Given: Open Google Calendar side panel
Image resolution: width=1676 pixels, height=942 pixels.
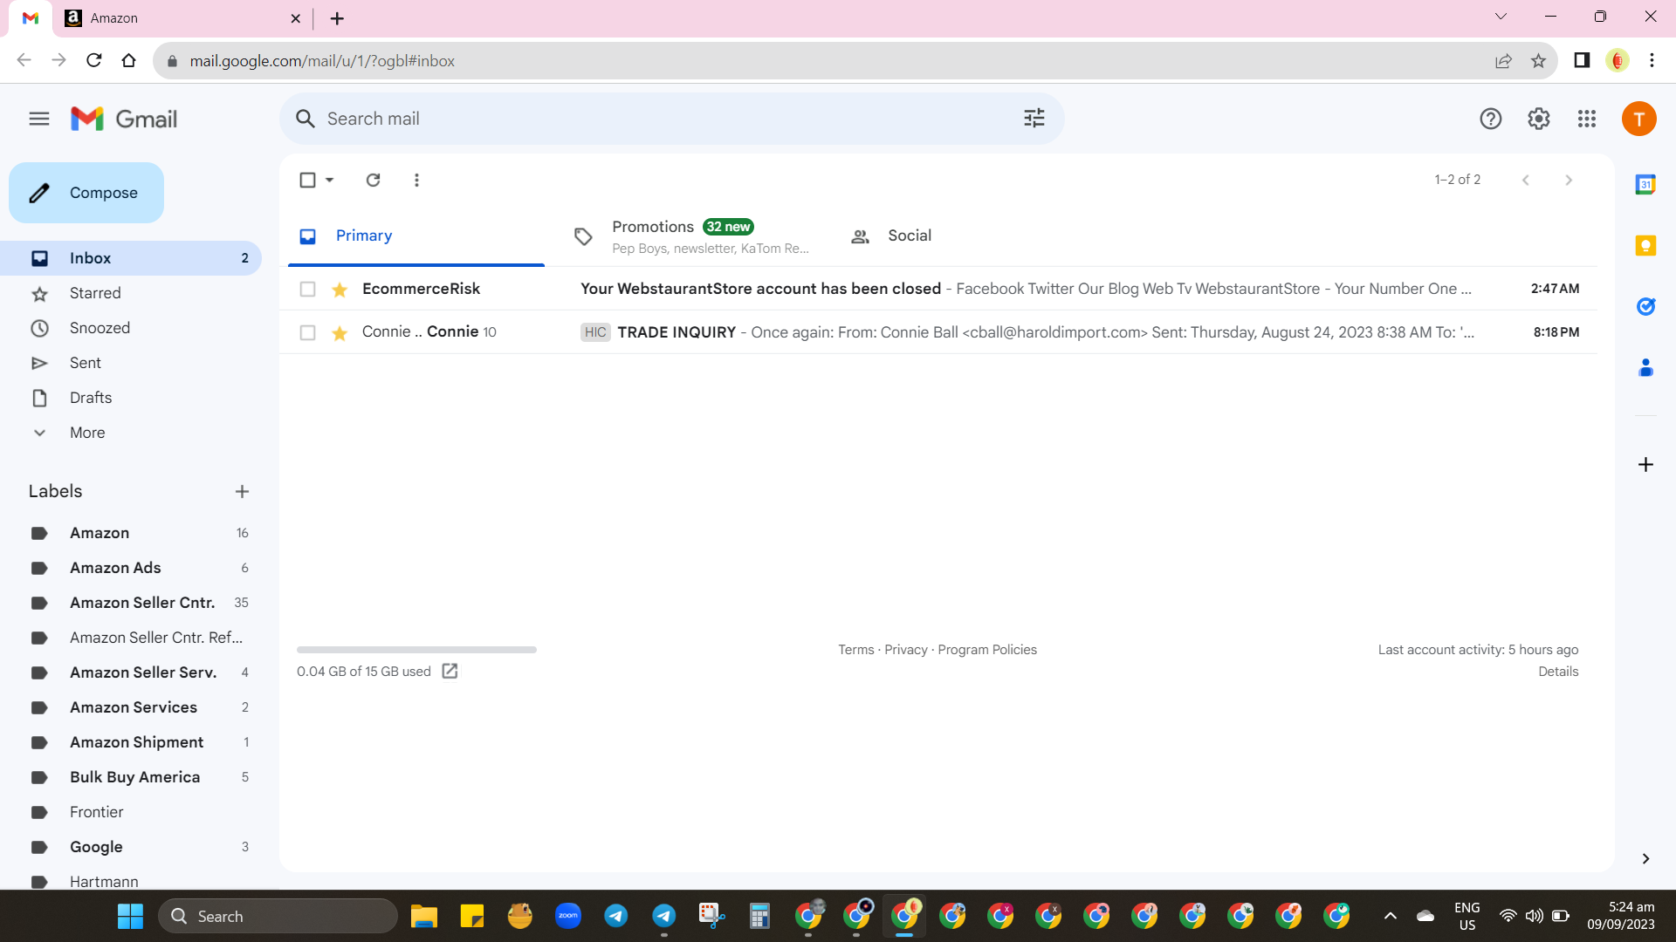Looking at the screenshot, I should click(1645, 184).
